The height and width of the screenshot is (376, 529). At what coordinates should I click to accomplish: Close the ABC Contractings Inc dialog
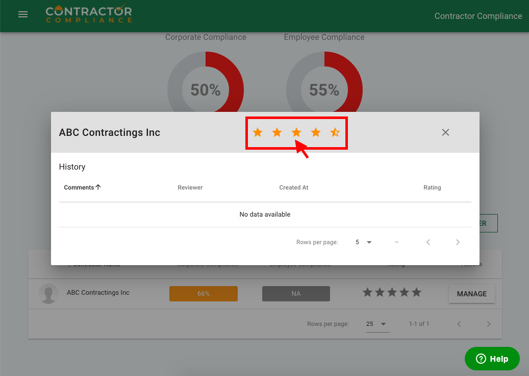(x=445, y=132)
